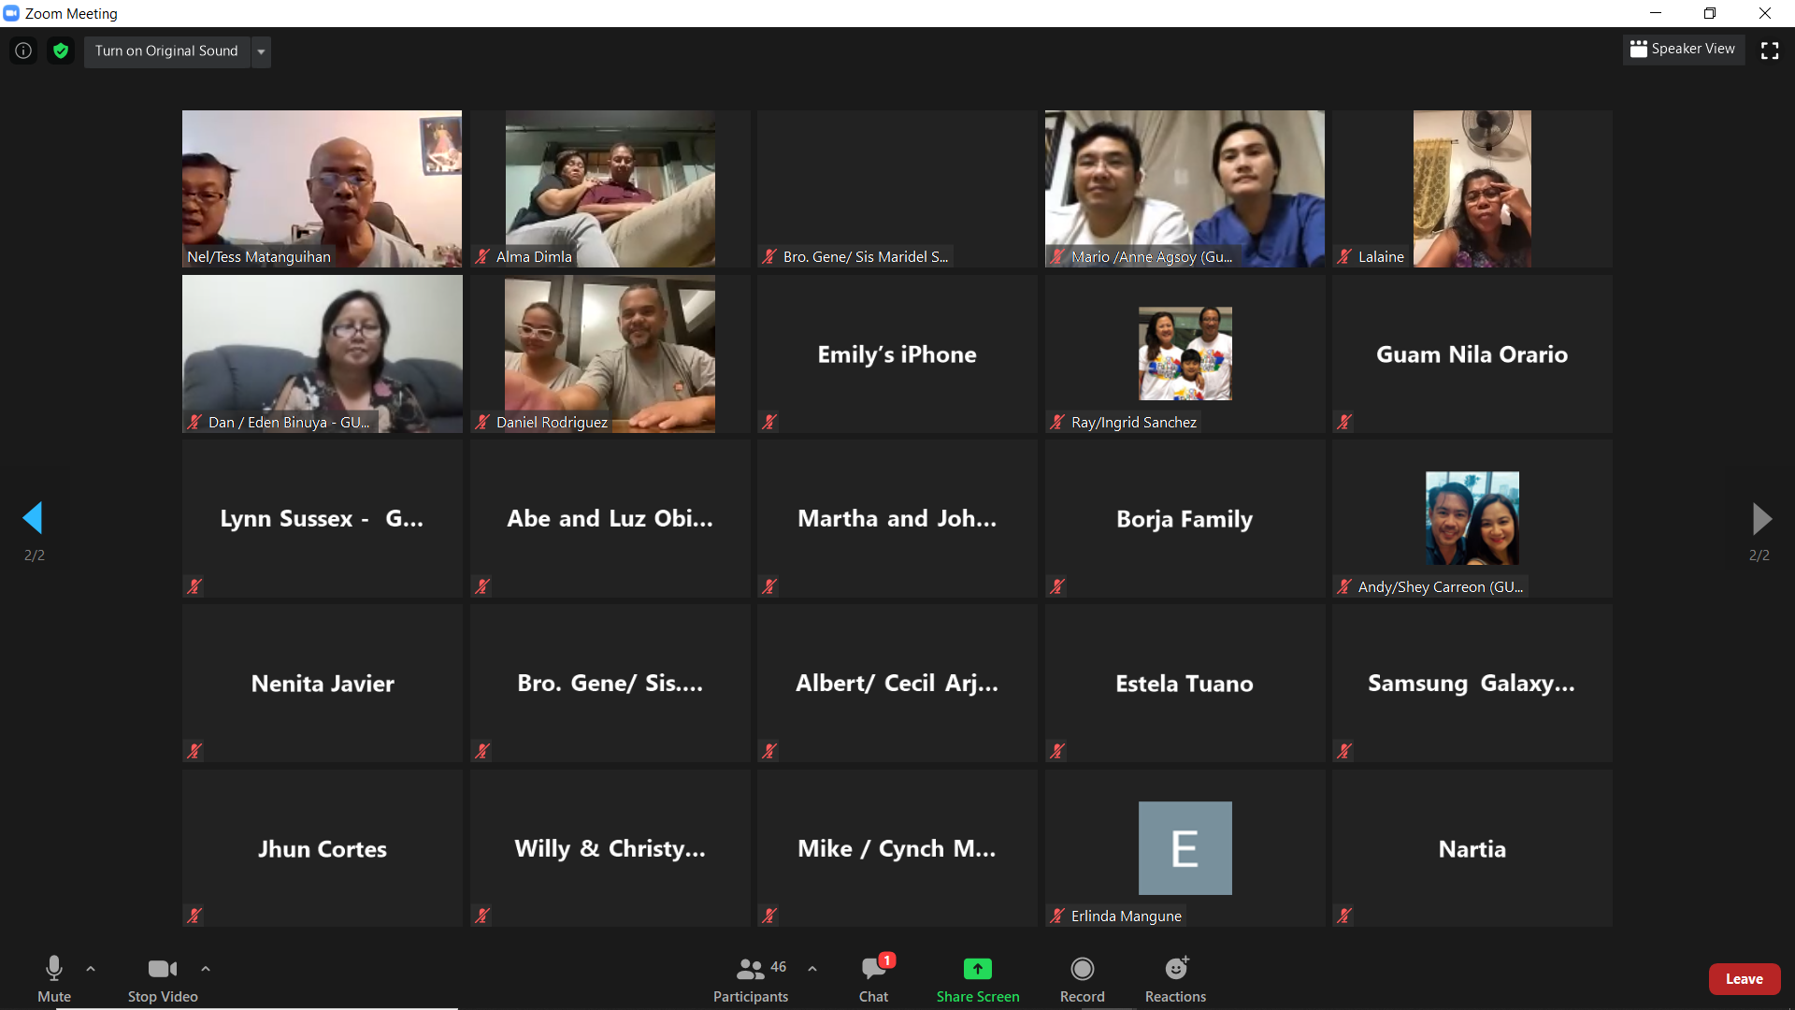Click Estela Tuano participant tile

click(x=1185, y=684)
